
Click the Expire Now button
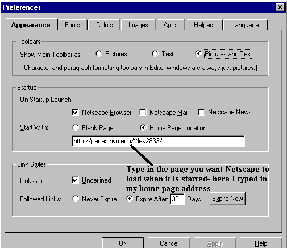[227, 199]
